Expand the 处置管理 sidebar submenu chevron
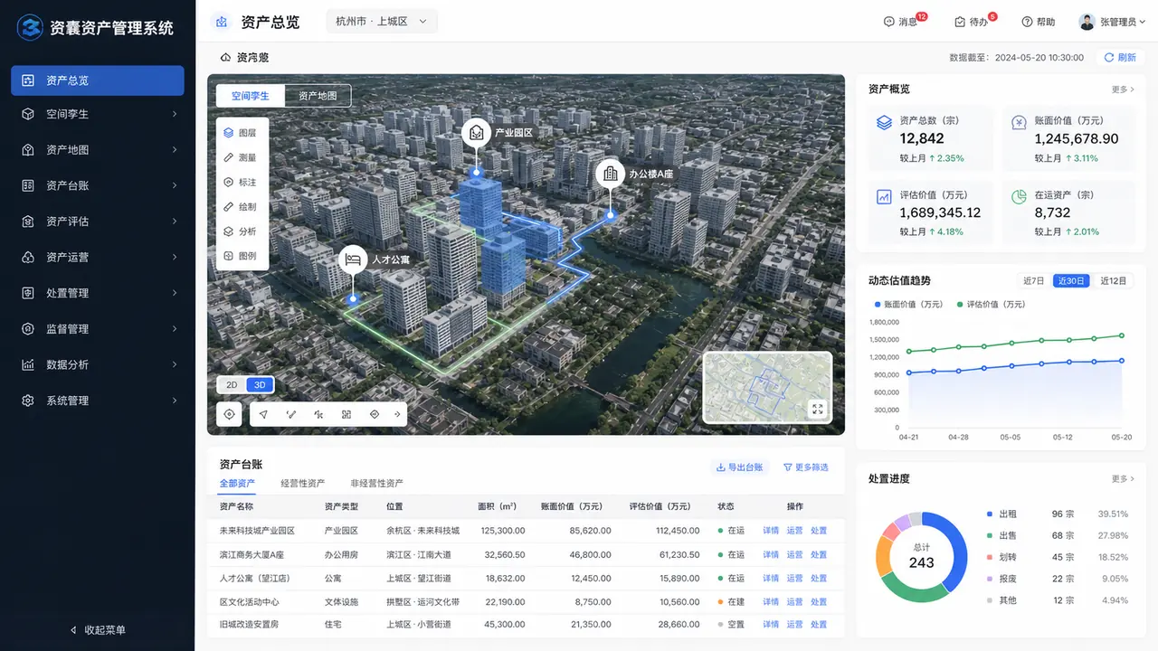Viewport: 1158px width, 651px height. 175,293
